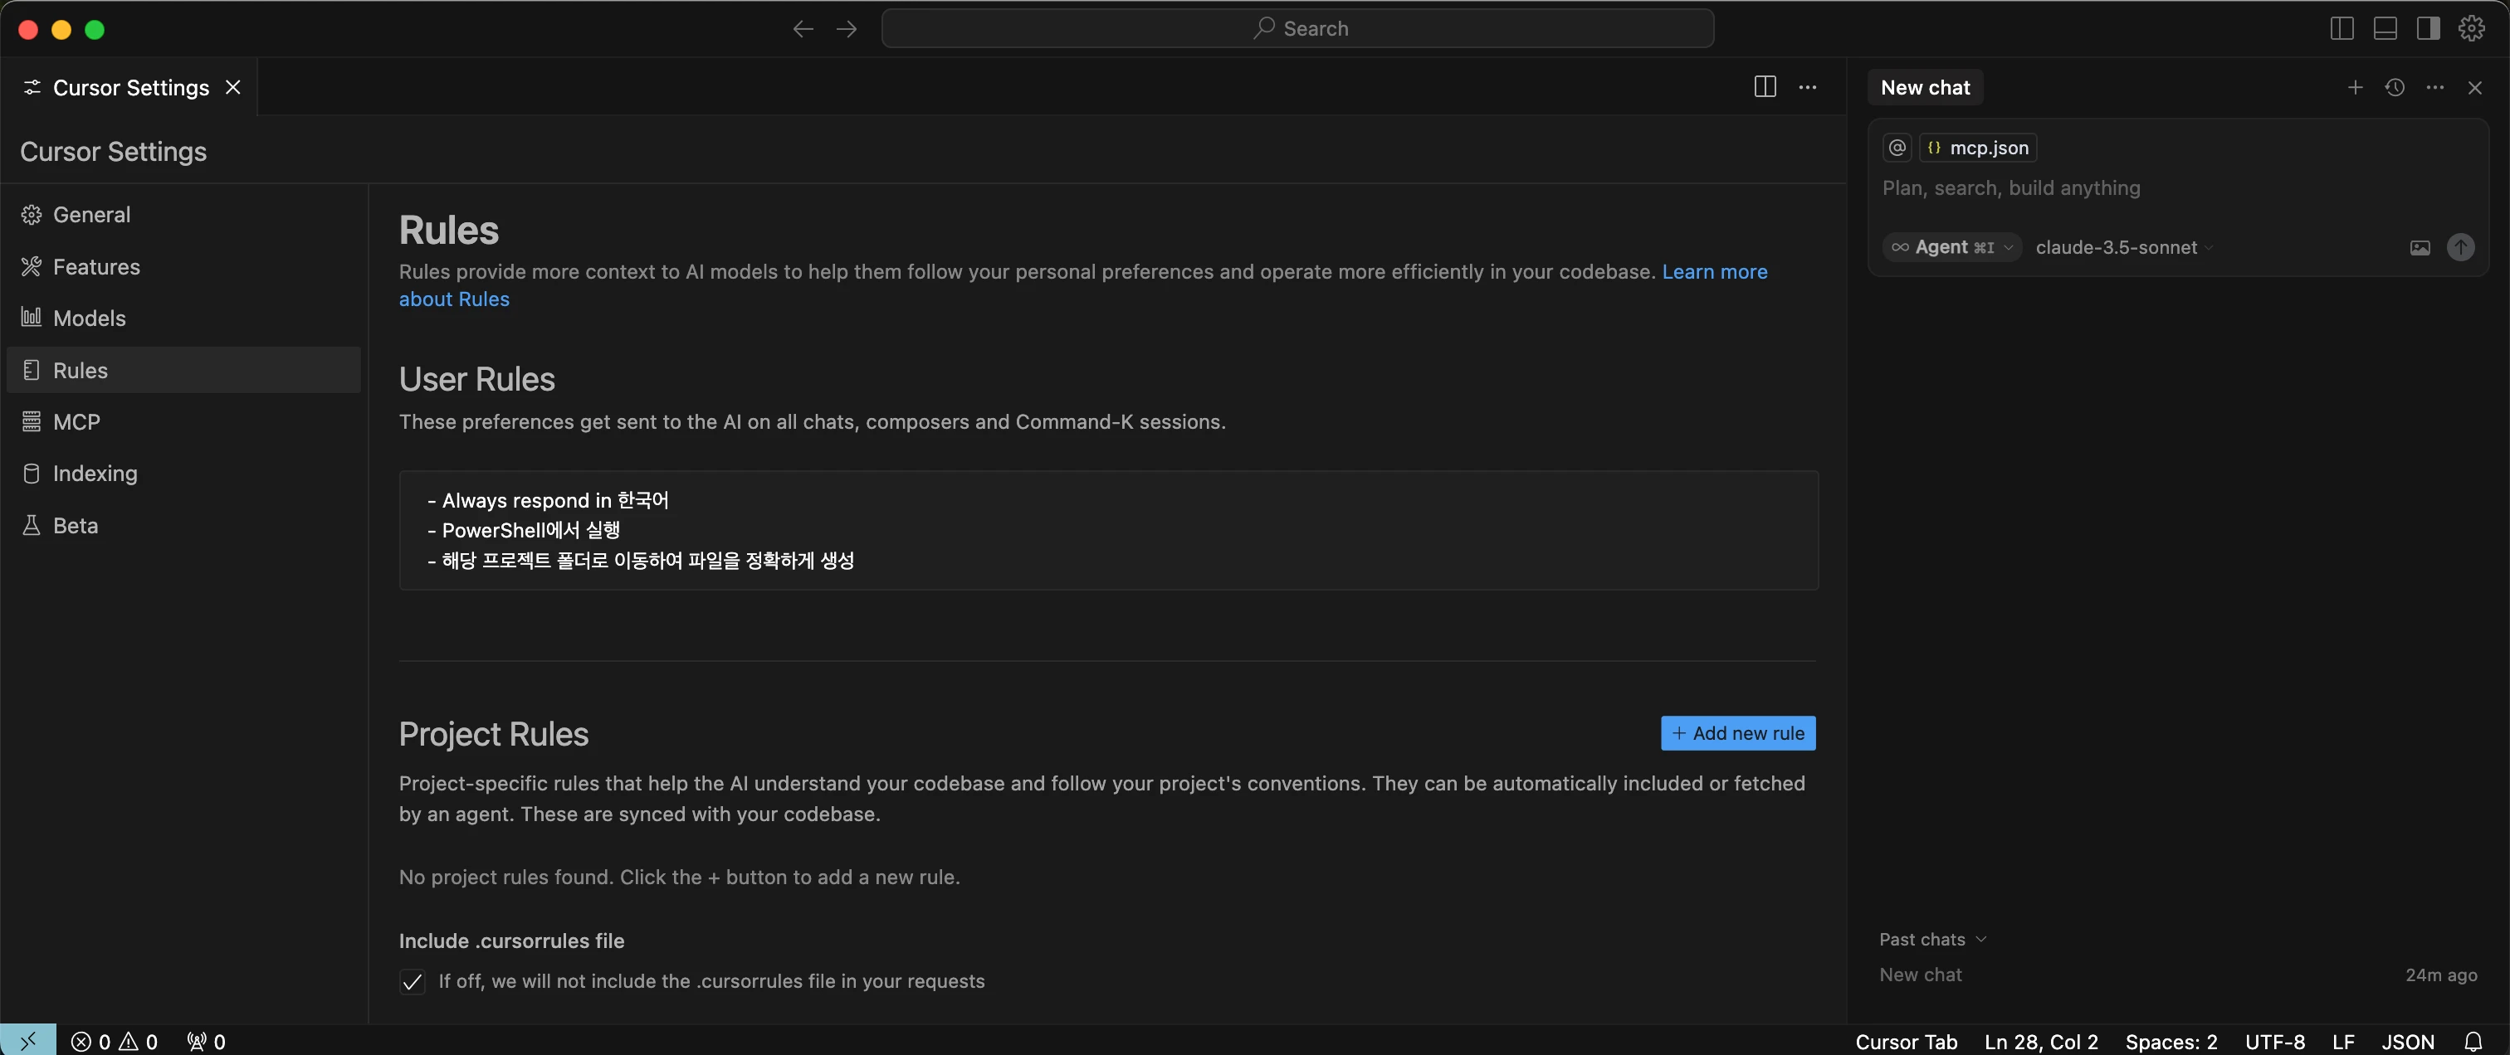This screenshot has width=2510, height=1055.
Task: Attach an image to chat
Action: [2420, 247]
